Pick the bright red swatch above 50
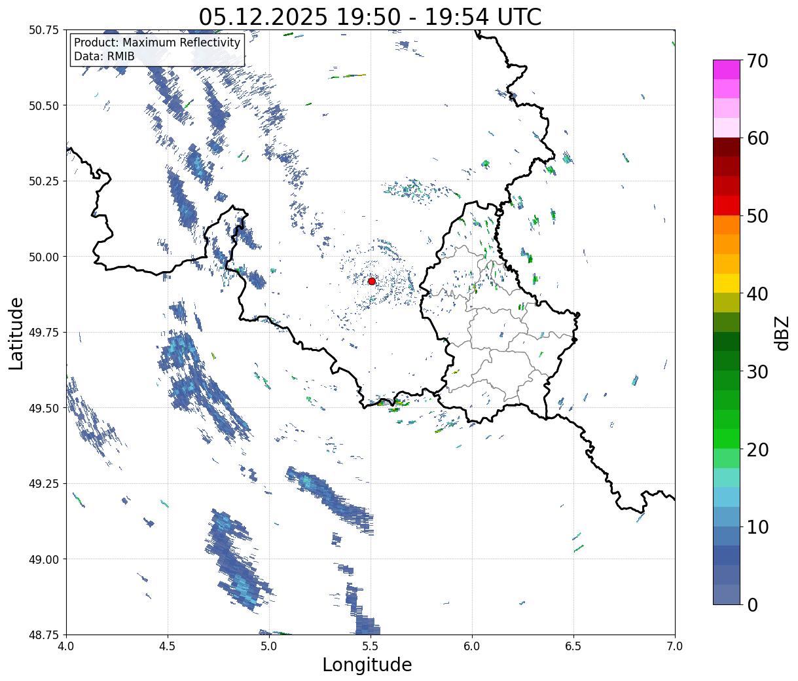Screen dimensions: 798x681 point(726,206)
